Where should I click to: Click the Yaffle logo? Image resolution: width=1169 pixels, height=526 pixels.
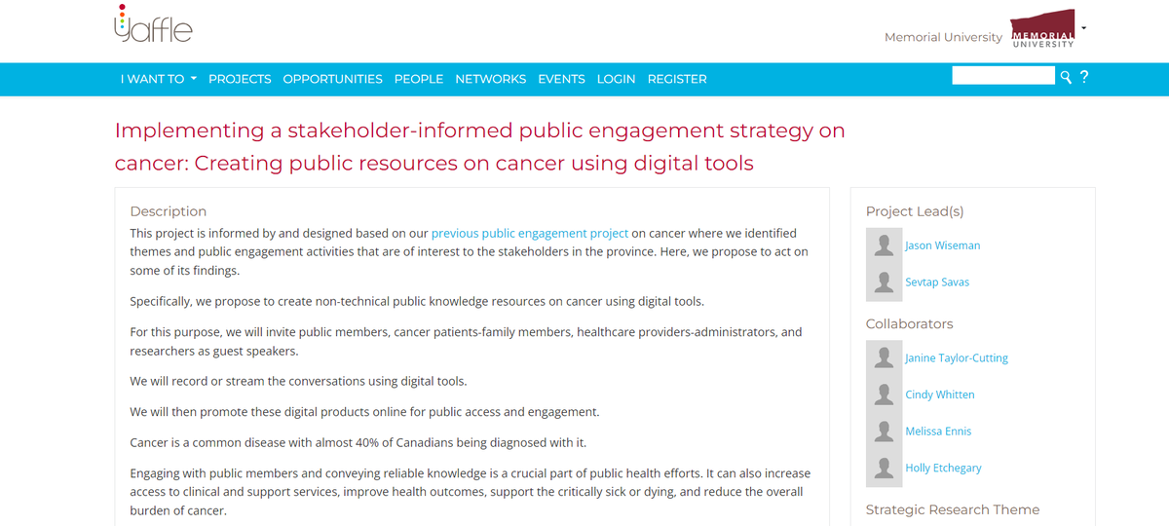point(153,24)
